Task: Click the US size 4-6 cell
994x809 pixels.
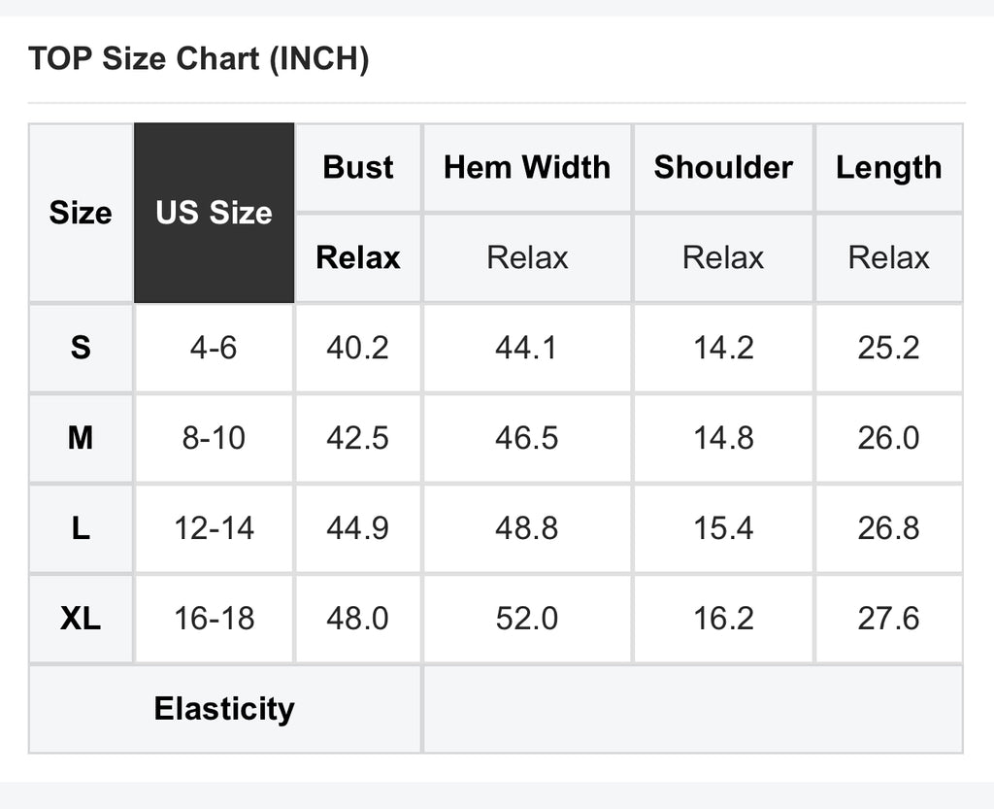Action: point(215,348)
